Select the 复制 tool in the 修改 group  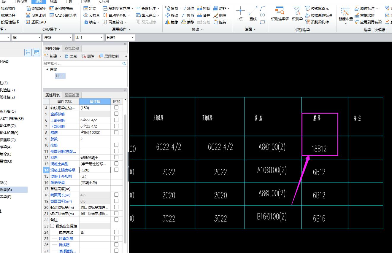click(172, 8)
